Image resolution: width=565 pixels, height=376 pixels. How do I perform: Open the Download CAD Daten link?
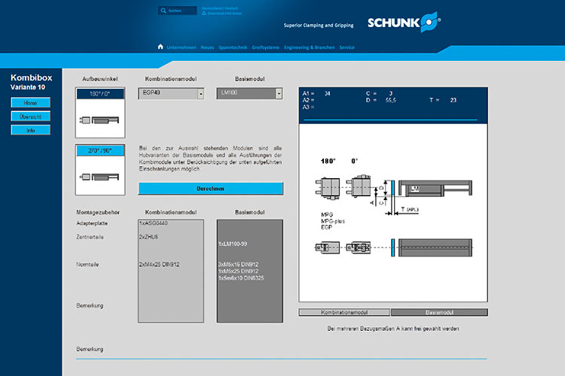(224, 14)
